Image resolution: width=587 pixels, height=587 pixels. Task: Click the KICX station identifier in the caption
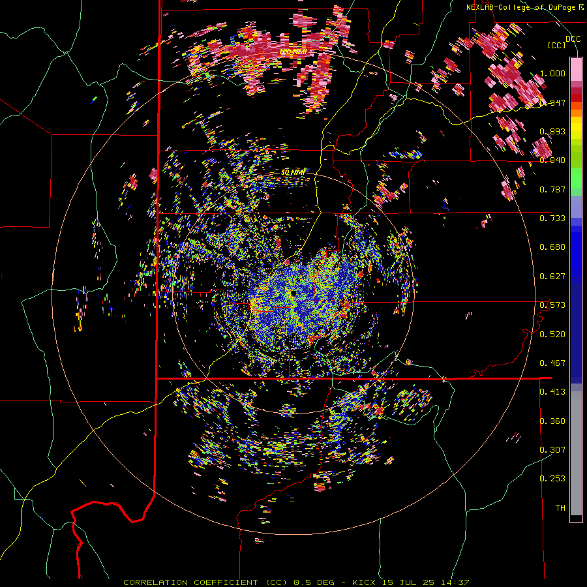click(x=363, y=582)
